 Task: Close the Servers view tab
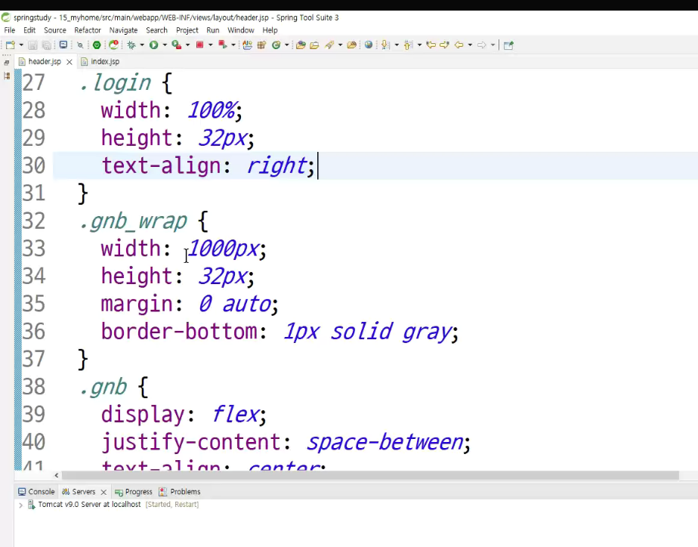coord(103,493)
